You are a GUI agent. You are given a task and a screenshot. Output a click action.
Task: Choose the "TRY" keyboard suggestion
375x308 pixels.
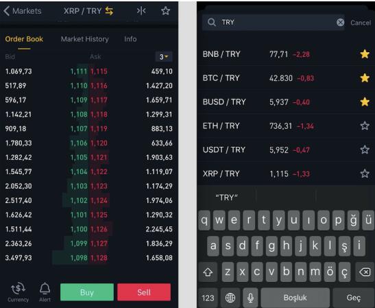tap(226, 198)
